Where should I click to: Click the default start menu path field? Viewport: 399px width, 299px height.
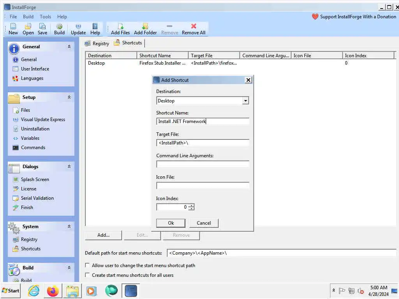click(281, 253)
